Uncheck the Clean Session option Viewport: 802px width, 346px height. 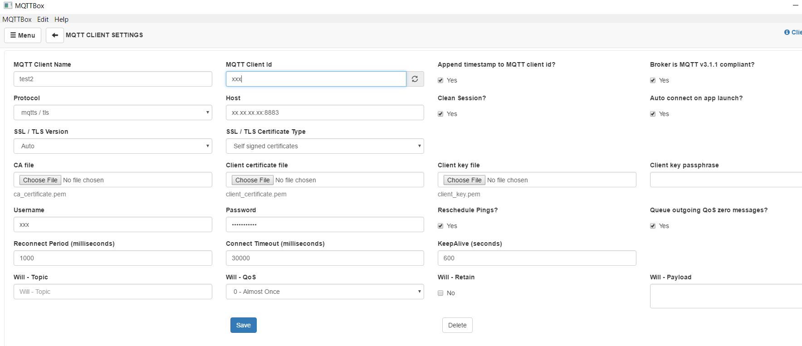[440, 114]
